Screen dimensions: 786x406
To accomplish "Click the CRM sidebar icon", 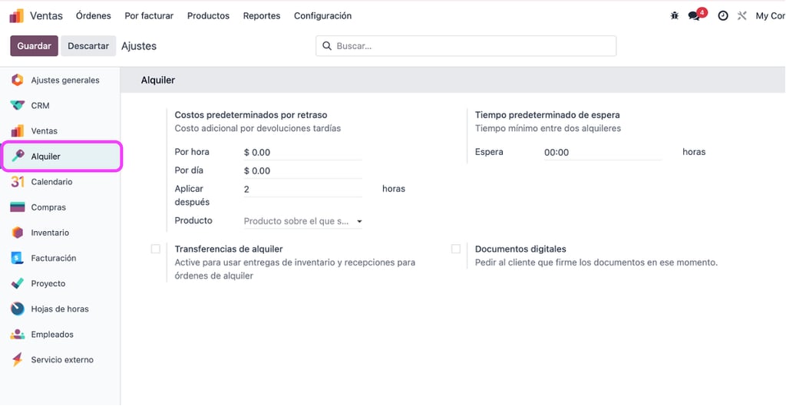I will click(18, 106).
